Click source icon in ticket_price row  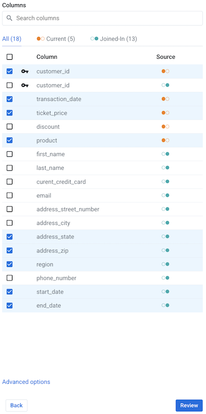pos(166,113)
